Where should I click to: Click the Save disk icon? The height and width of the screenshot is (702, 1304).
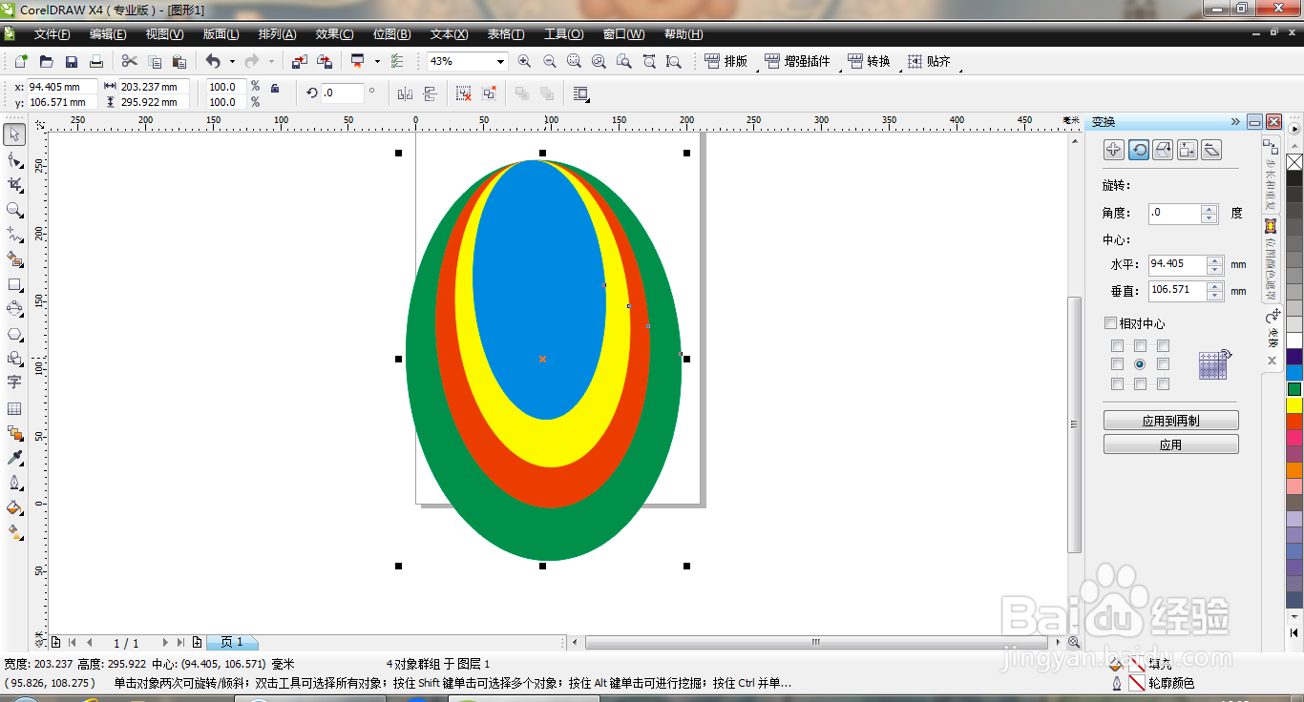(x=71, y=61)
